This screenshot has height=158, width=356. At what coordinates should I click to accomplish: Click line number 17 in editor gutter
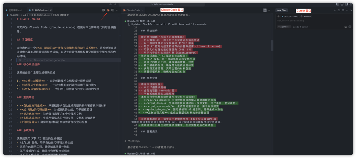pos(11,97)
